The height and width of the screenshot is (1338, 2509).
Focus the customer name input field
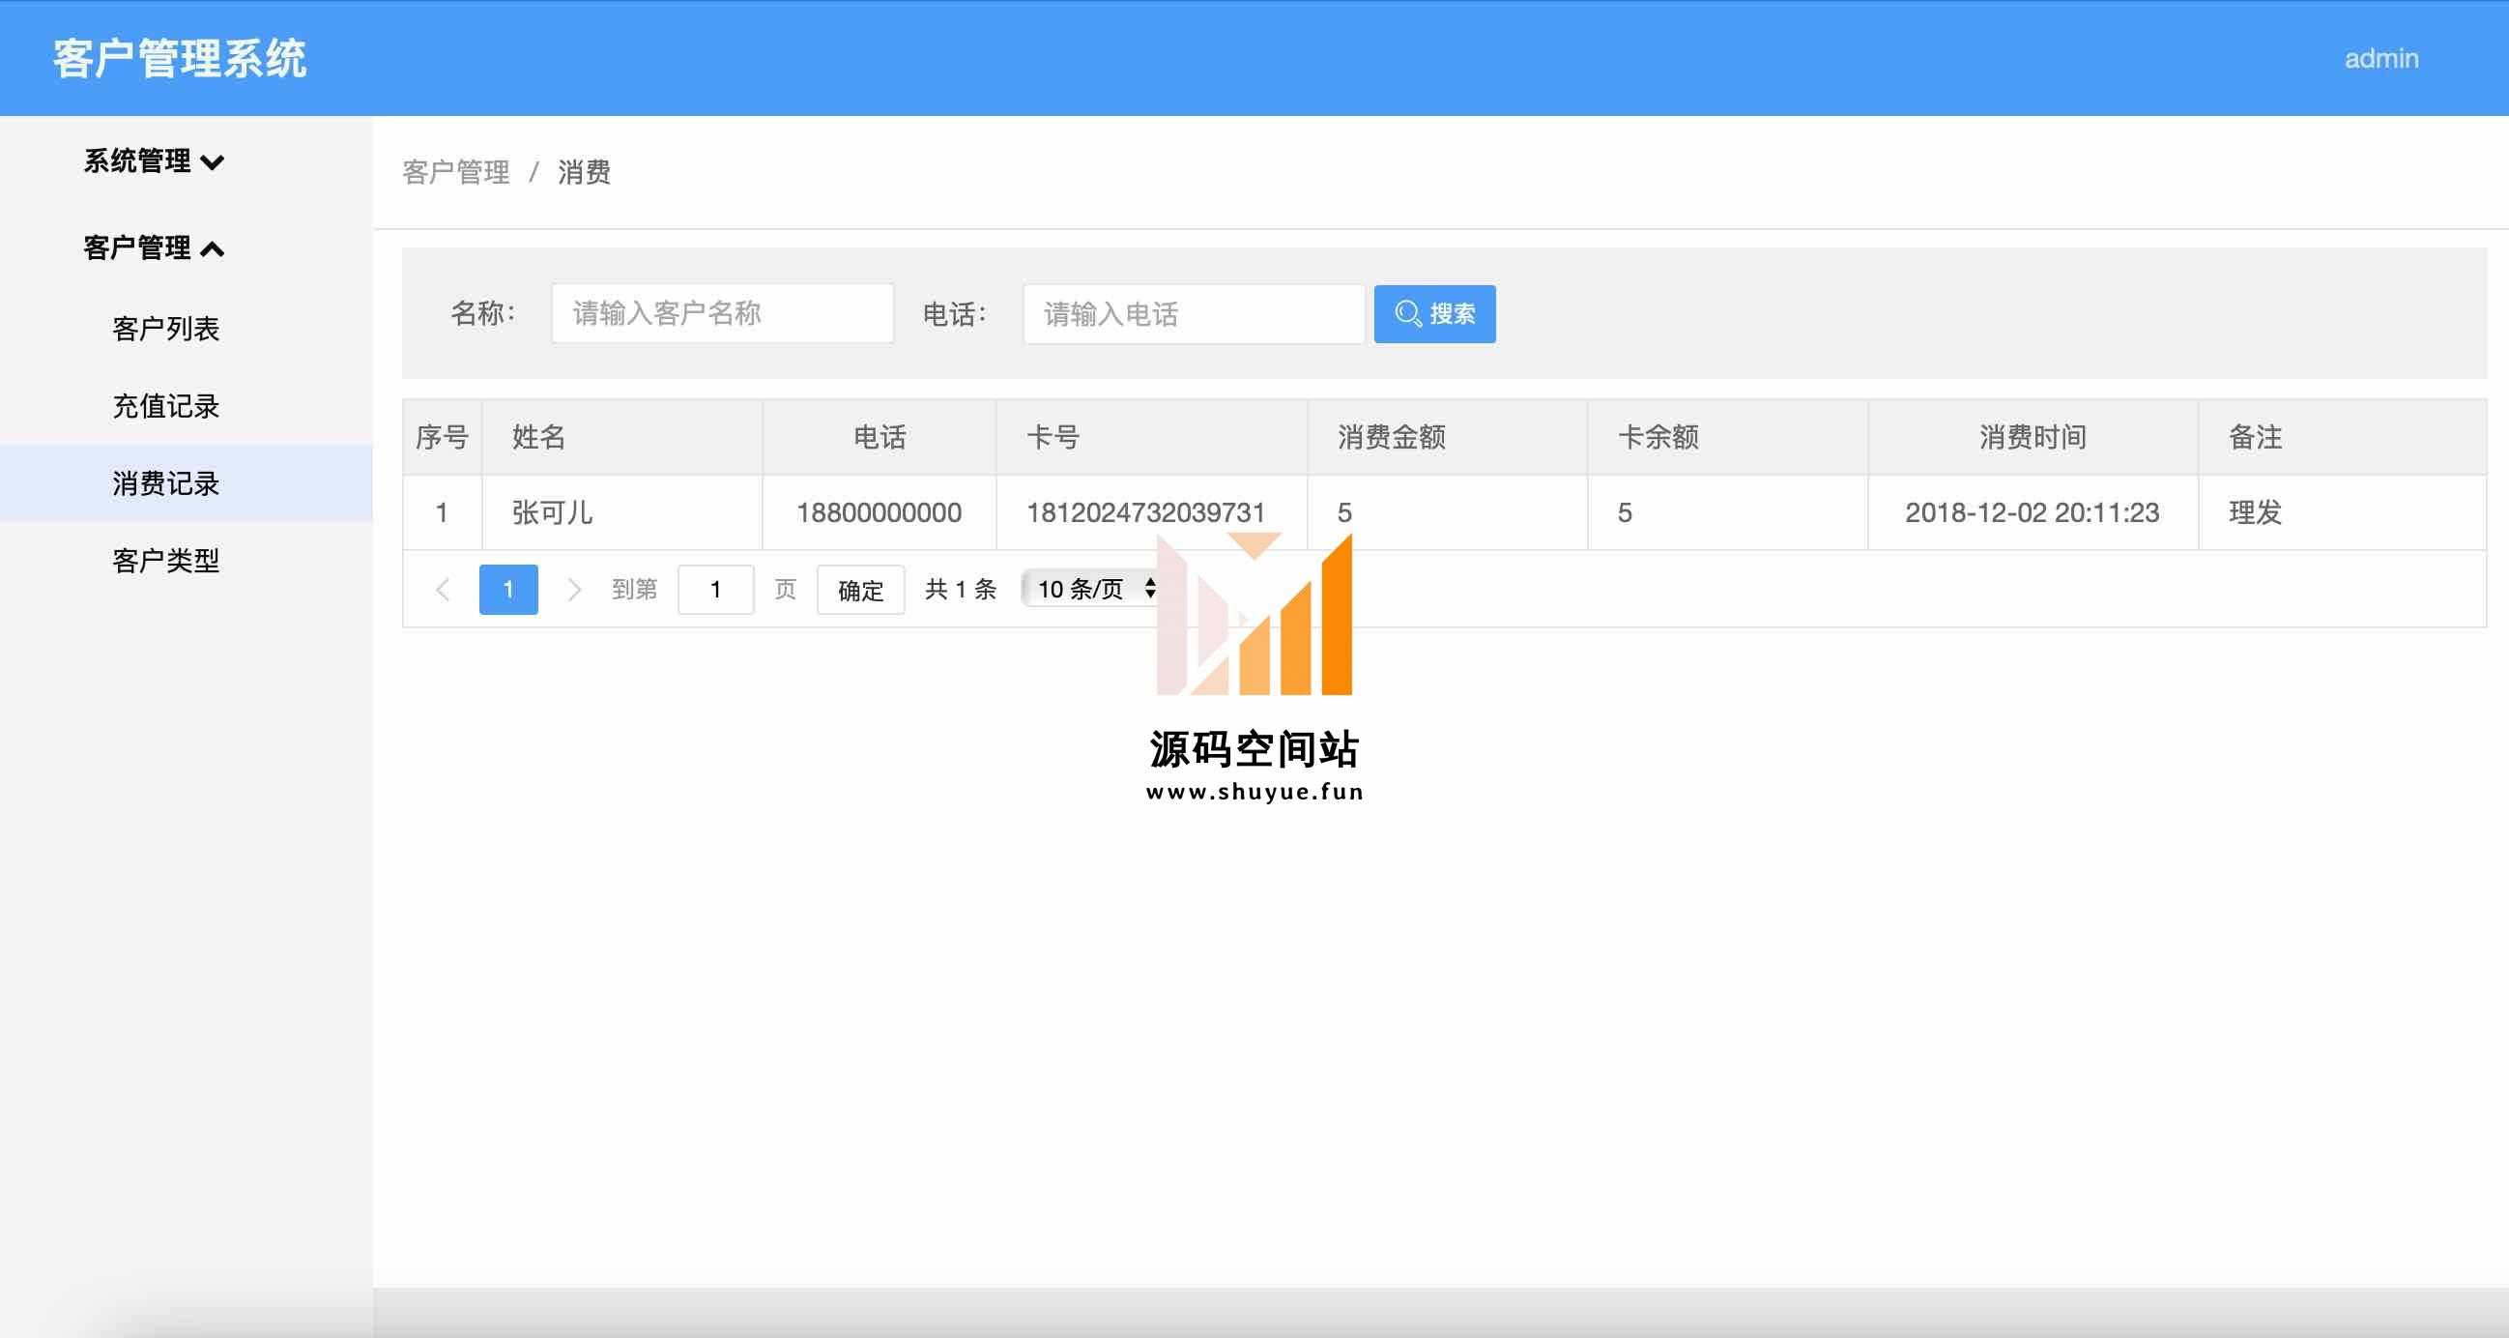click(722, 314)
